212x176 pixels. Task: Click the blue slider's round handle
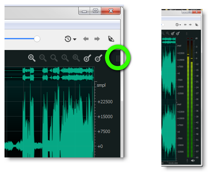(x=37, y=39)
